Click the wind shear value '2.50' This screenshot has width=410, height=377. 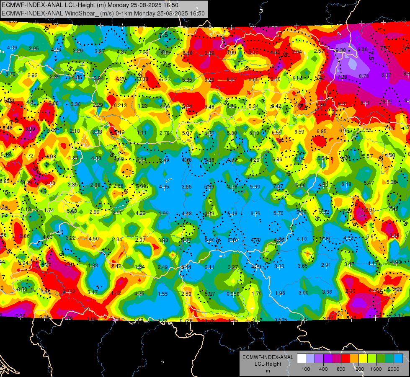pos(186,294)
